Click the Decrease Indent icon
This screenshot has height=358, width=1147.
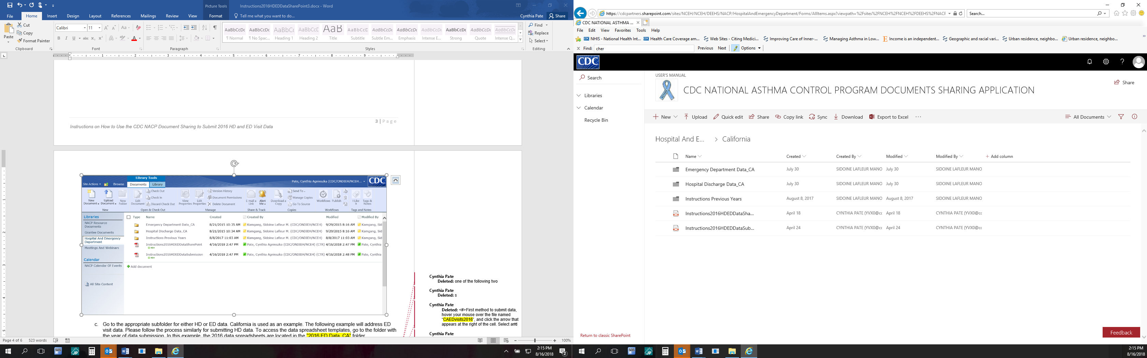pos(186,28)
